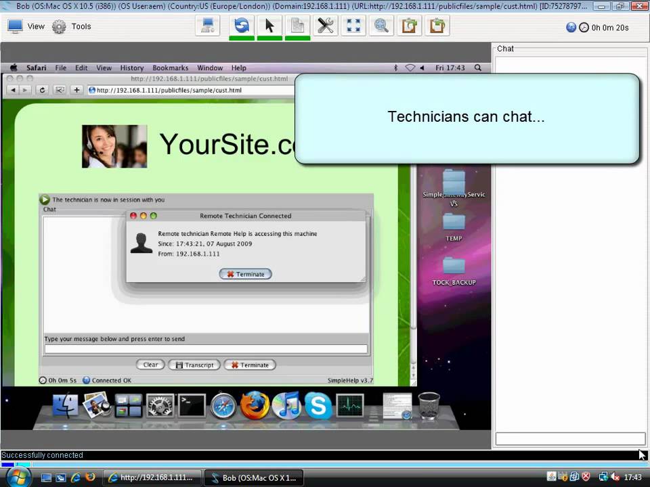The height and width of the screenshot is (487, 650).
Task: Click the globe icon beside session timer
Action: [x=571, y=27]
